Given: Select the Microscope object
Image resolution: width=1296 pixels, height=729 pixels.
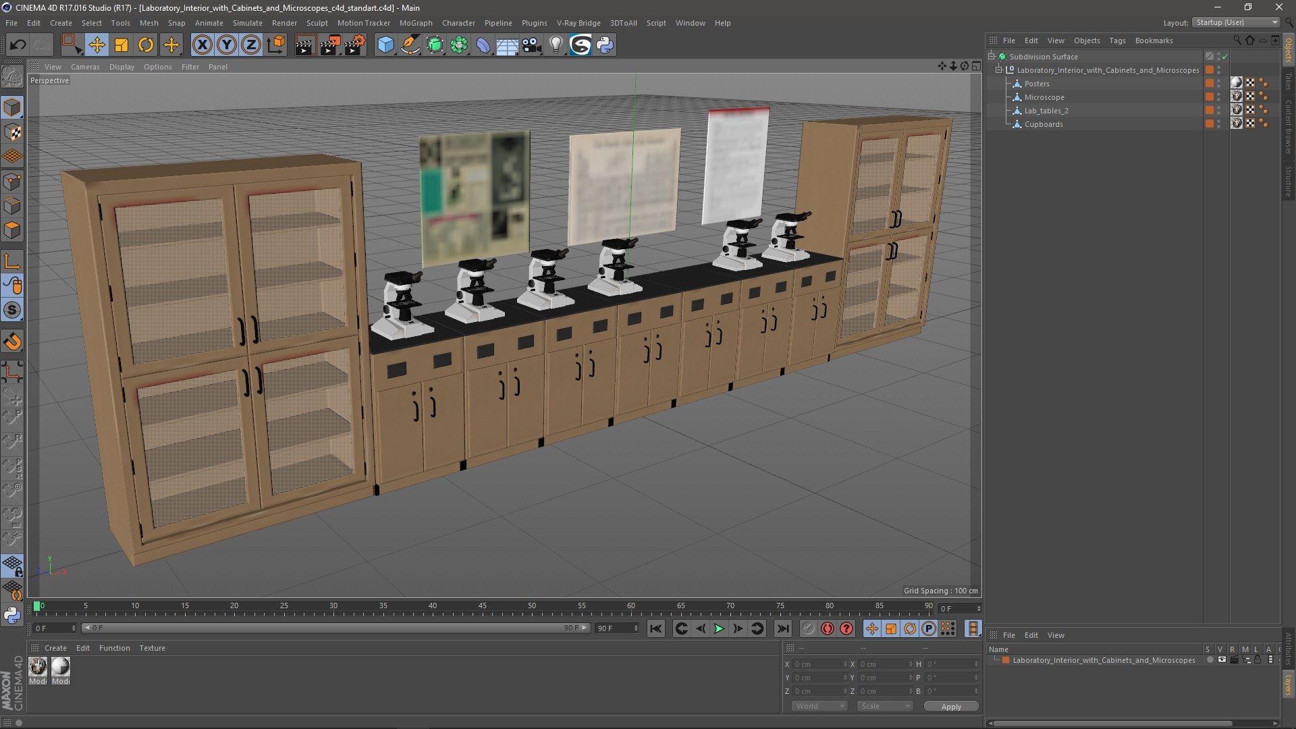Looking at the screenshot, I should (1044, 97).
